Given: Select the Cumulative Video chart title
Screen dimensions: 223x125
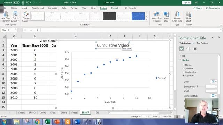Looking at the screenshot, I should (x=113, y=45).
